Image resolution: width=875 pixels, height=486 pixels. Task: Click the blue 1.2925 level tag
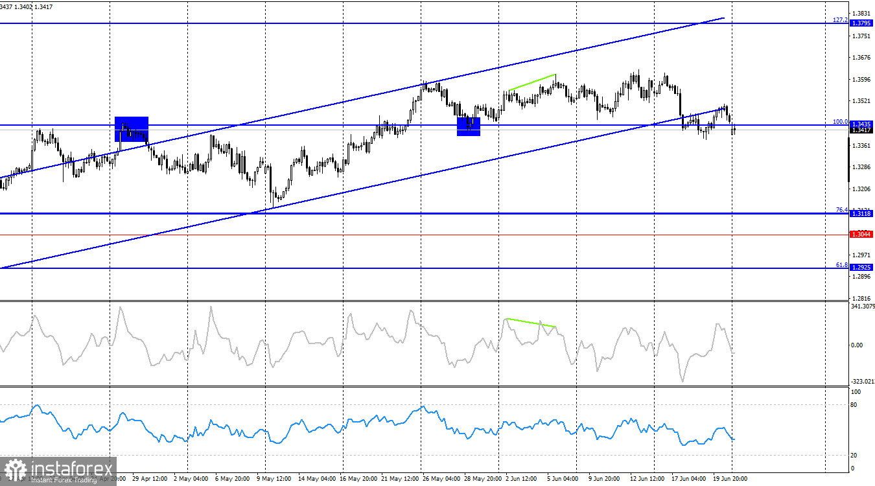pos(861,267)
